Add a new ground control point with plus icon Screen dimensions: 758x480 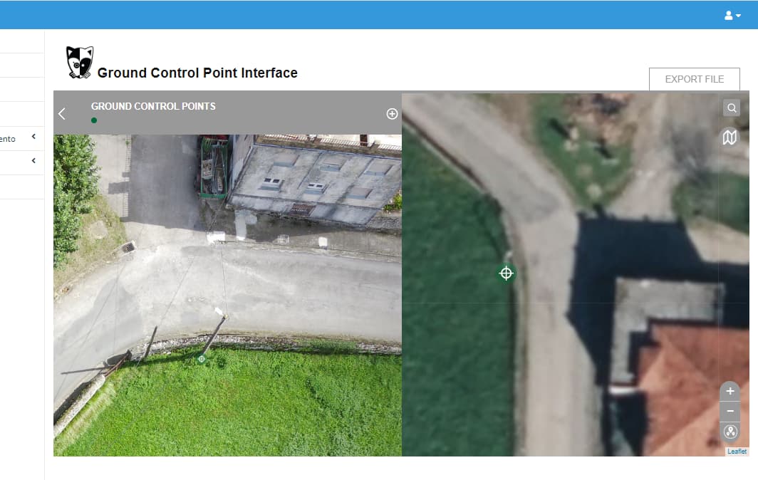[392, 113]
